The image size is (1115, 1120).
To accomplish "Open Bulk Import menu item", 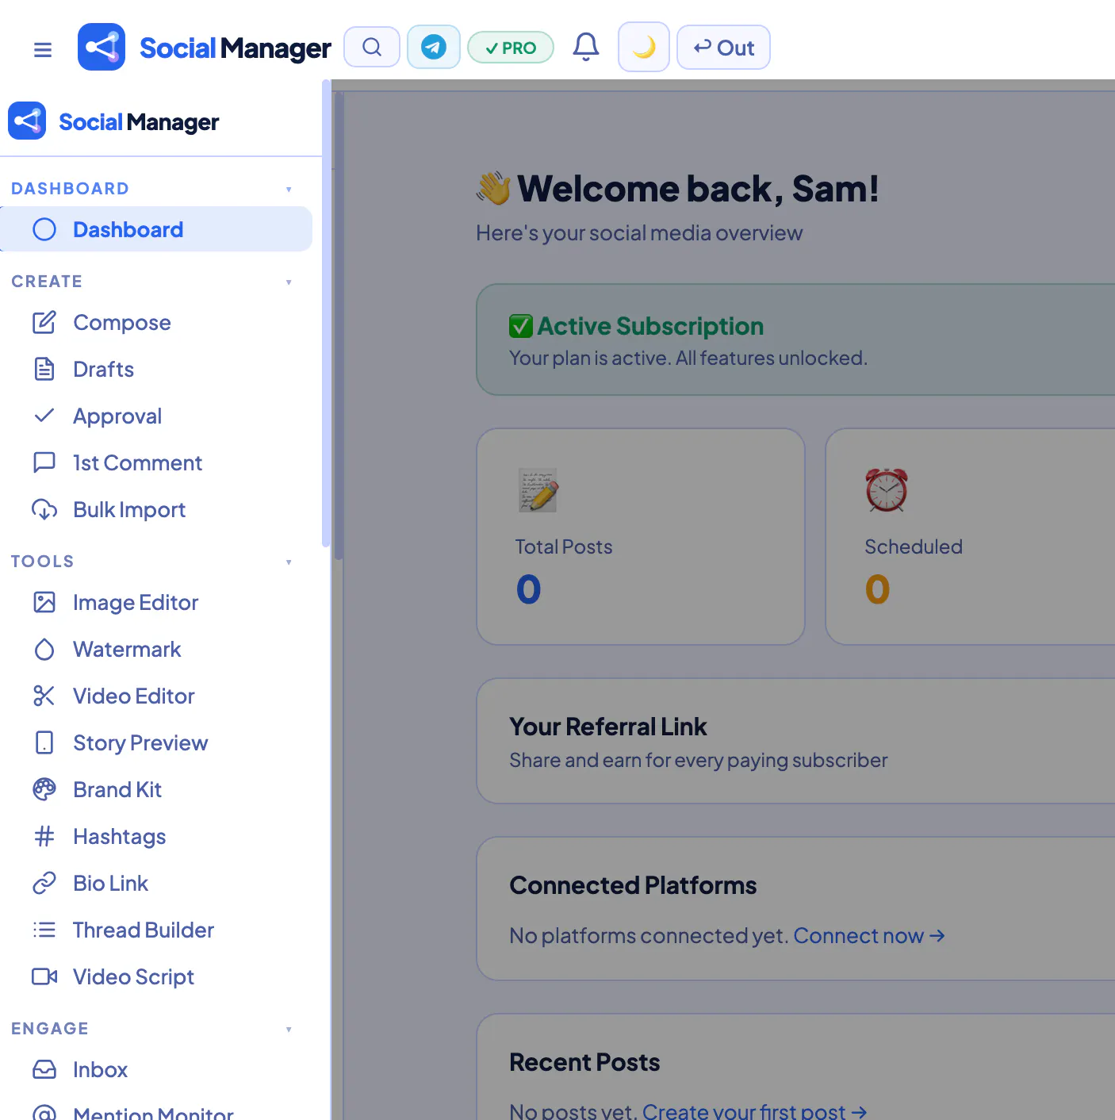I will (x=156, y=509).
